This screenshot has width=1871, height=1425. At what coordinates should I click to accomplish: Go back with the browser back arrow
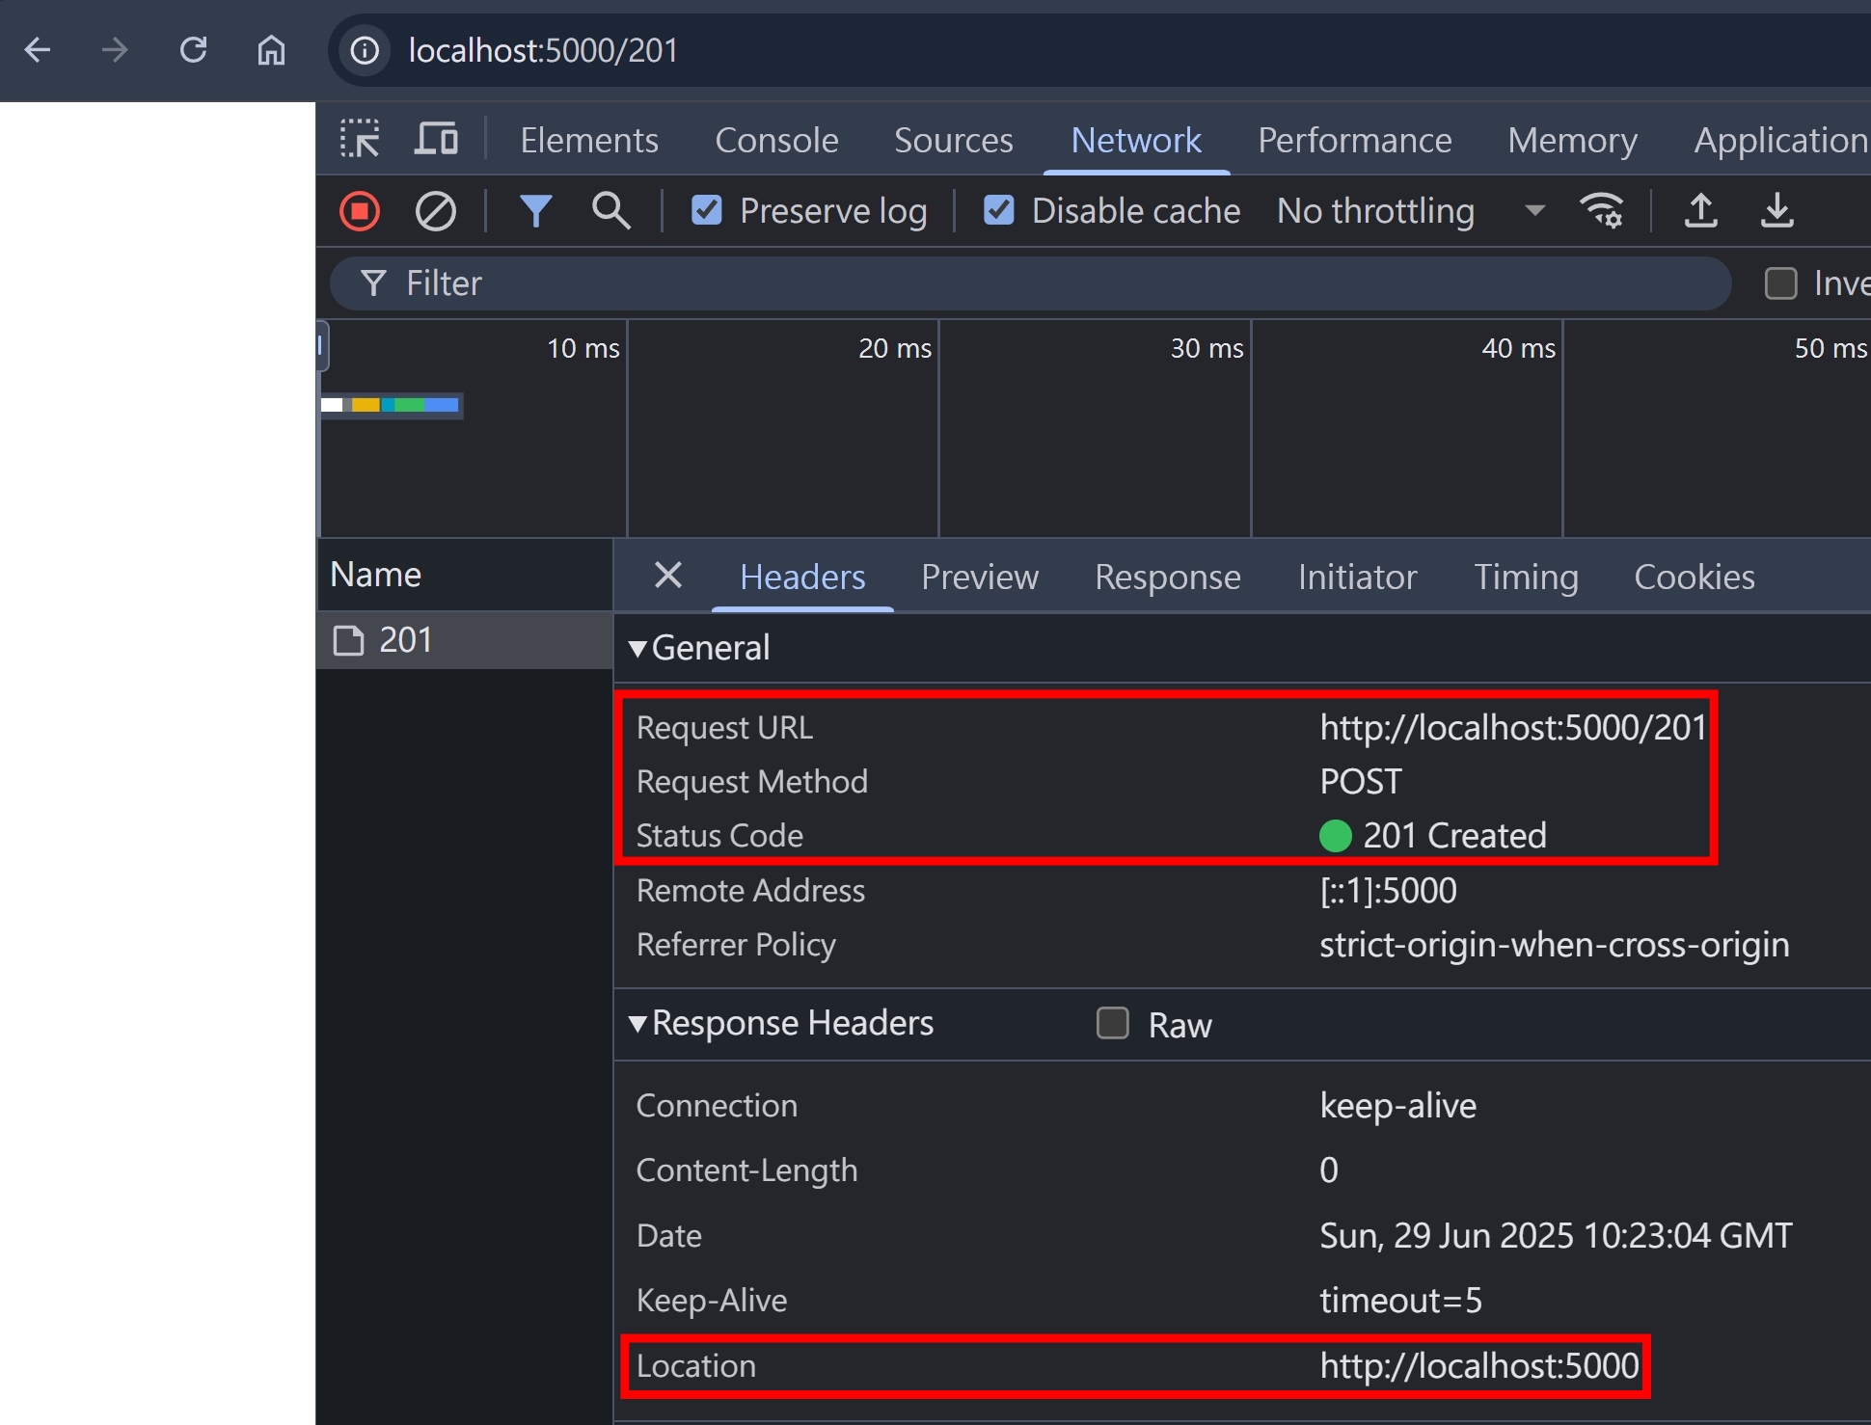point(38,50)
